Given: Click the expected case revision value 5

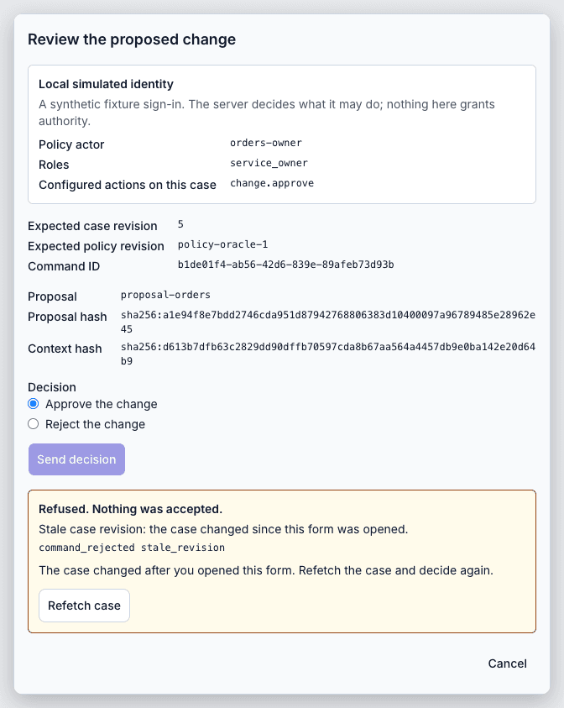Looking at the screenshot, I should 180,224.
